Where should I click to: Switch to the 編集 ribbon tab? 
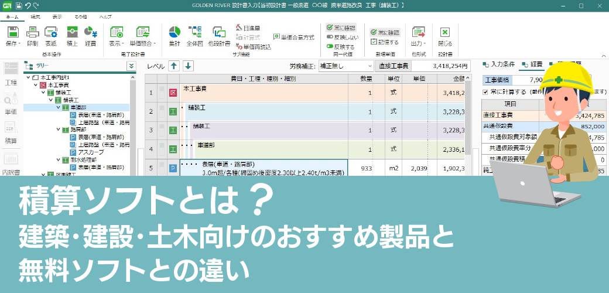[x=35, y=17]
